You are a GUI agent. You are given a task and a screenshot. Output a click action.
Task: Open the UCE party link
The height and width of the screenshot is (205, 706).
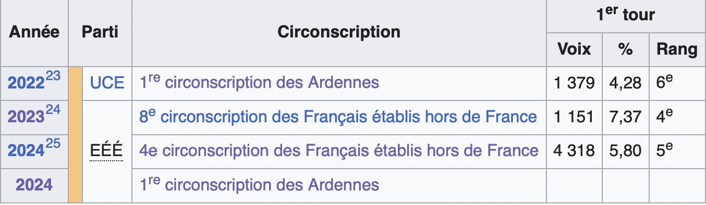point(107,83)
